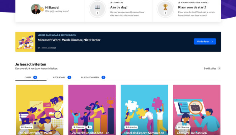Open the Microsoft Word course card

point(39,108)
